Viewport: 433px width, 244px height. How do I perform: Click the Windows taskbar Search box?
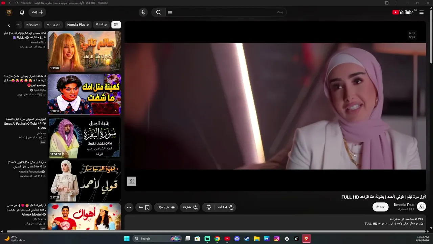(x=157, y=239)
